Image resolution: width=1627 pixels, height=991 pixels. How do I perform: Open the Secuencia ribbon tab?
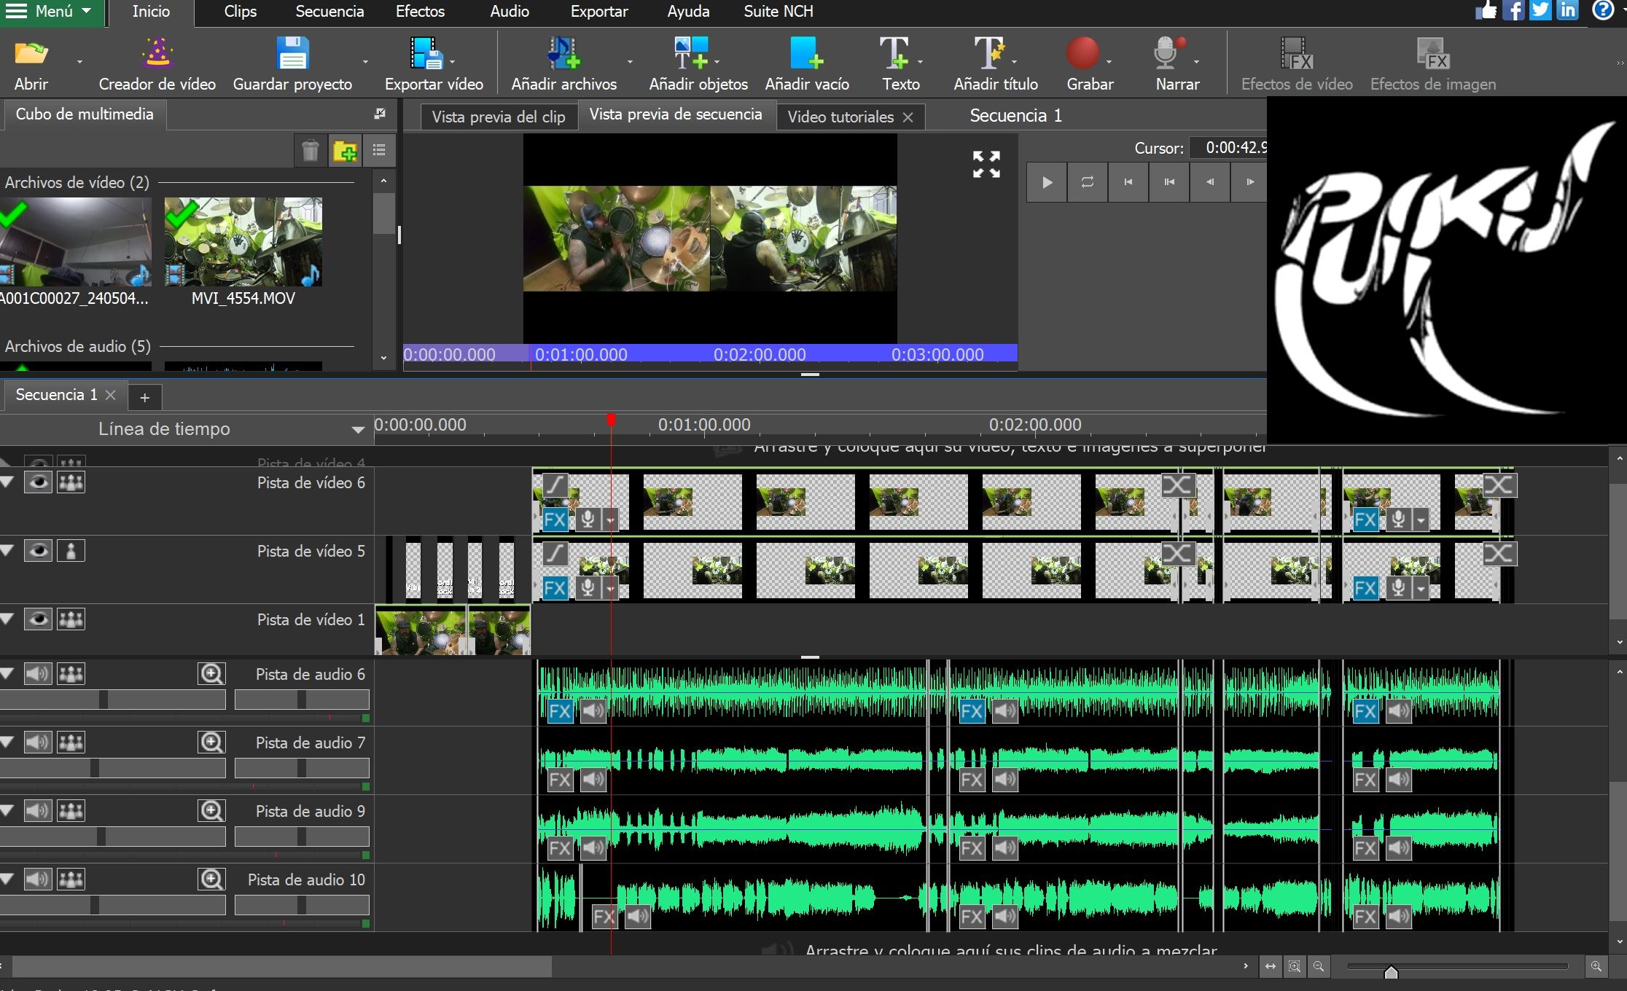pyautogui.click(x=329, y=12)
